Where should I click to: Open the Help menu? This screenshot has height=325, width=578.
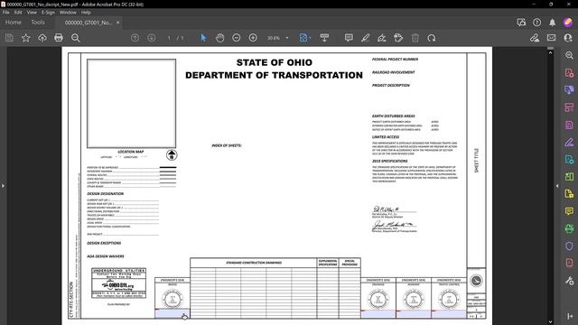coord(86,12)
